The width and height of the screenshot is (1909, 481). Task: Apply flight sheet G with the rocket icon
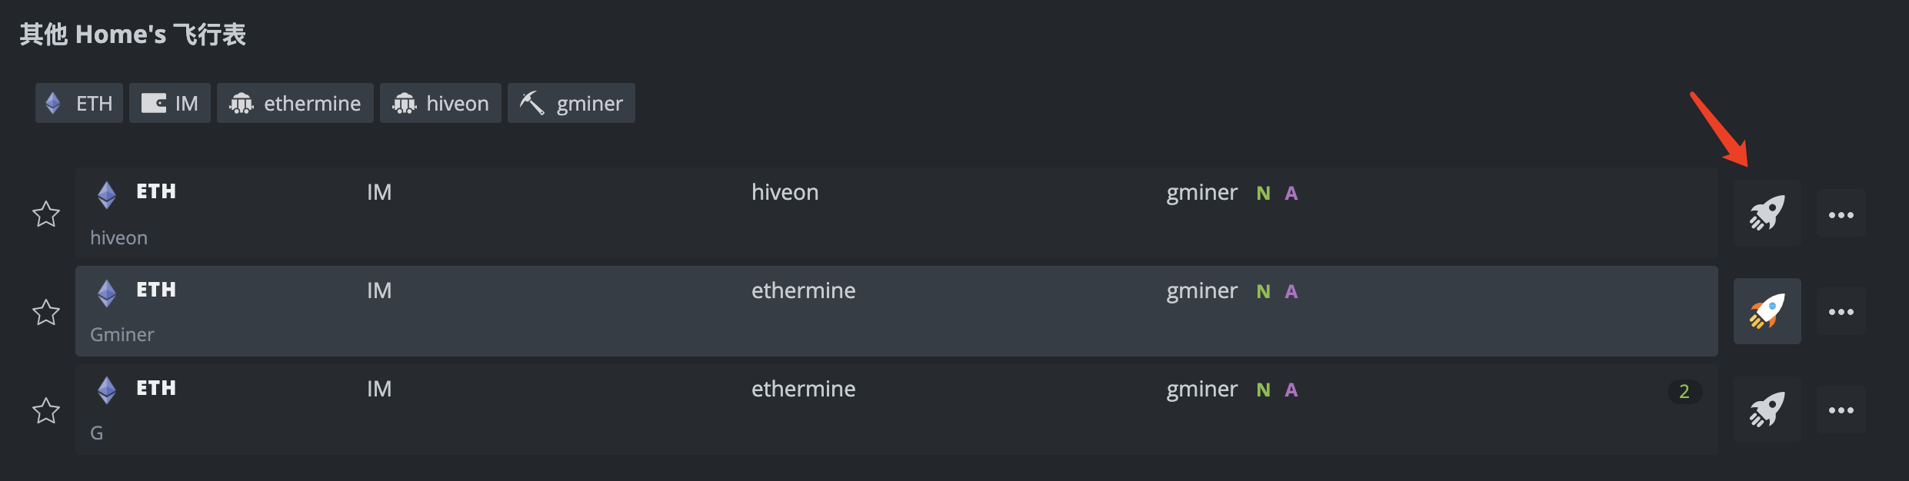pyautogui.click(x=1767, y=410)
